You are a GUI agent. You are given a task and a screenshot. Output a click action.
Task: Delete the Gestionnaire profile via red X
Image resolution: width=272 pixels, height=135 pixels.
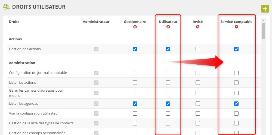point(135,27)
